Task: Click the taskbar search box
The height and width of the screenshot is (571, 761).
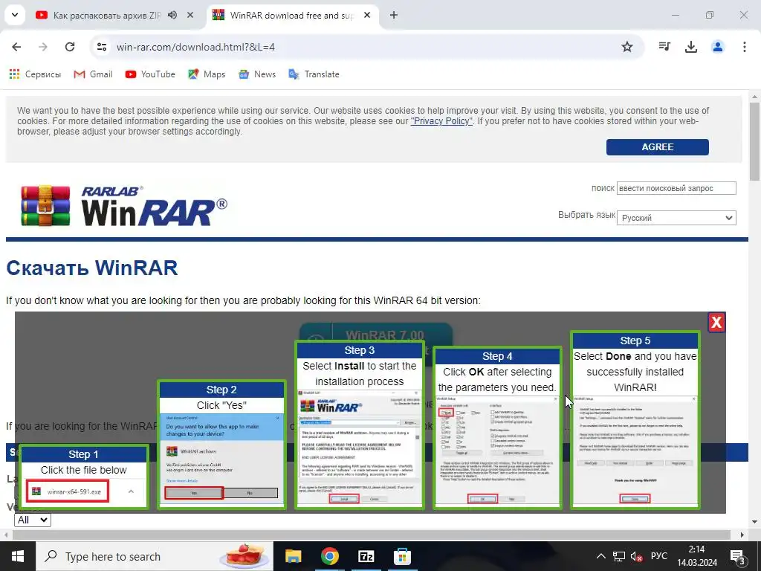Action: [155, 556]
